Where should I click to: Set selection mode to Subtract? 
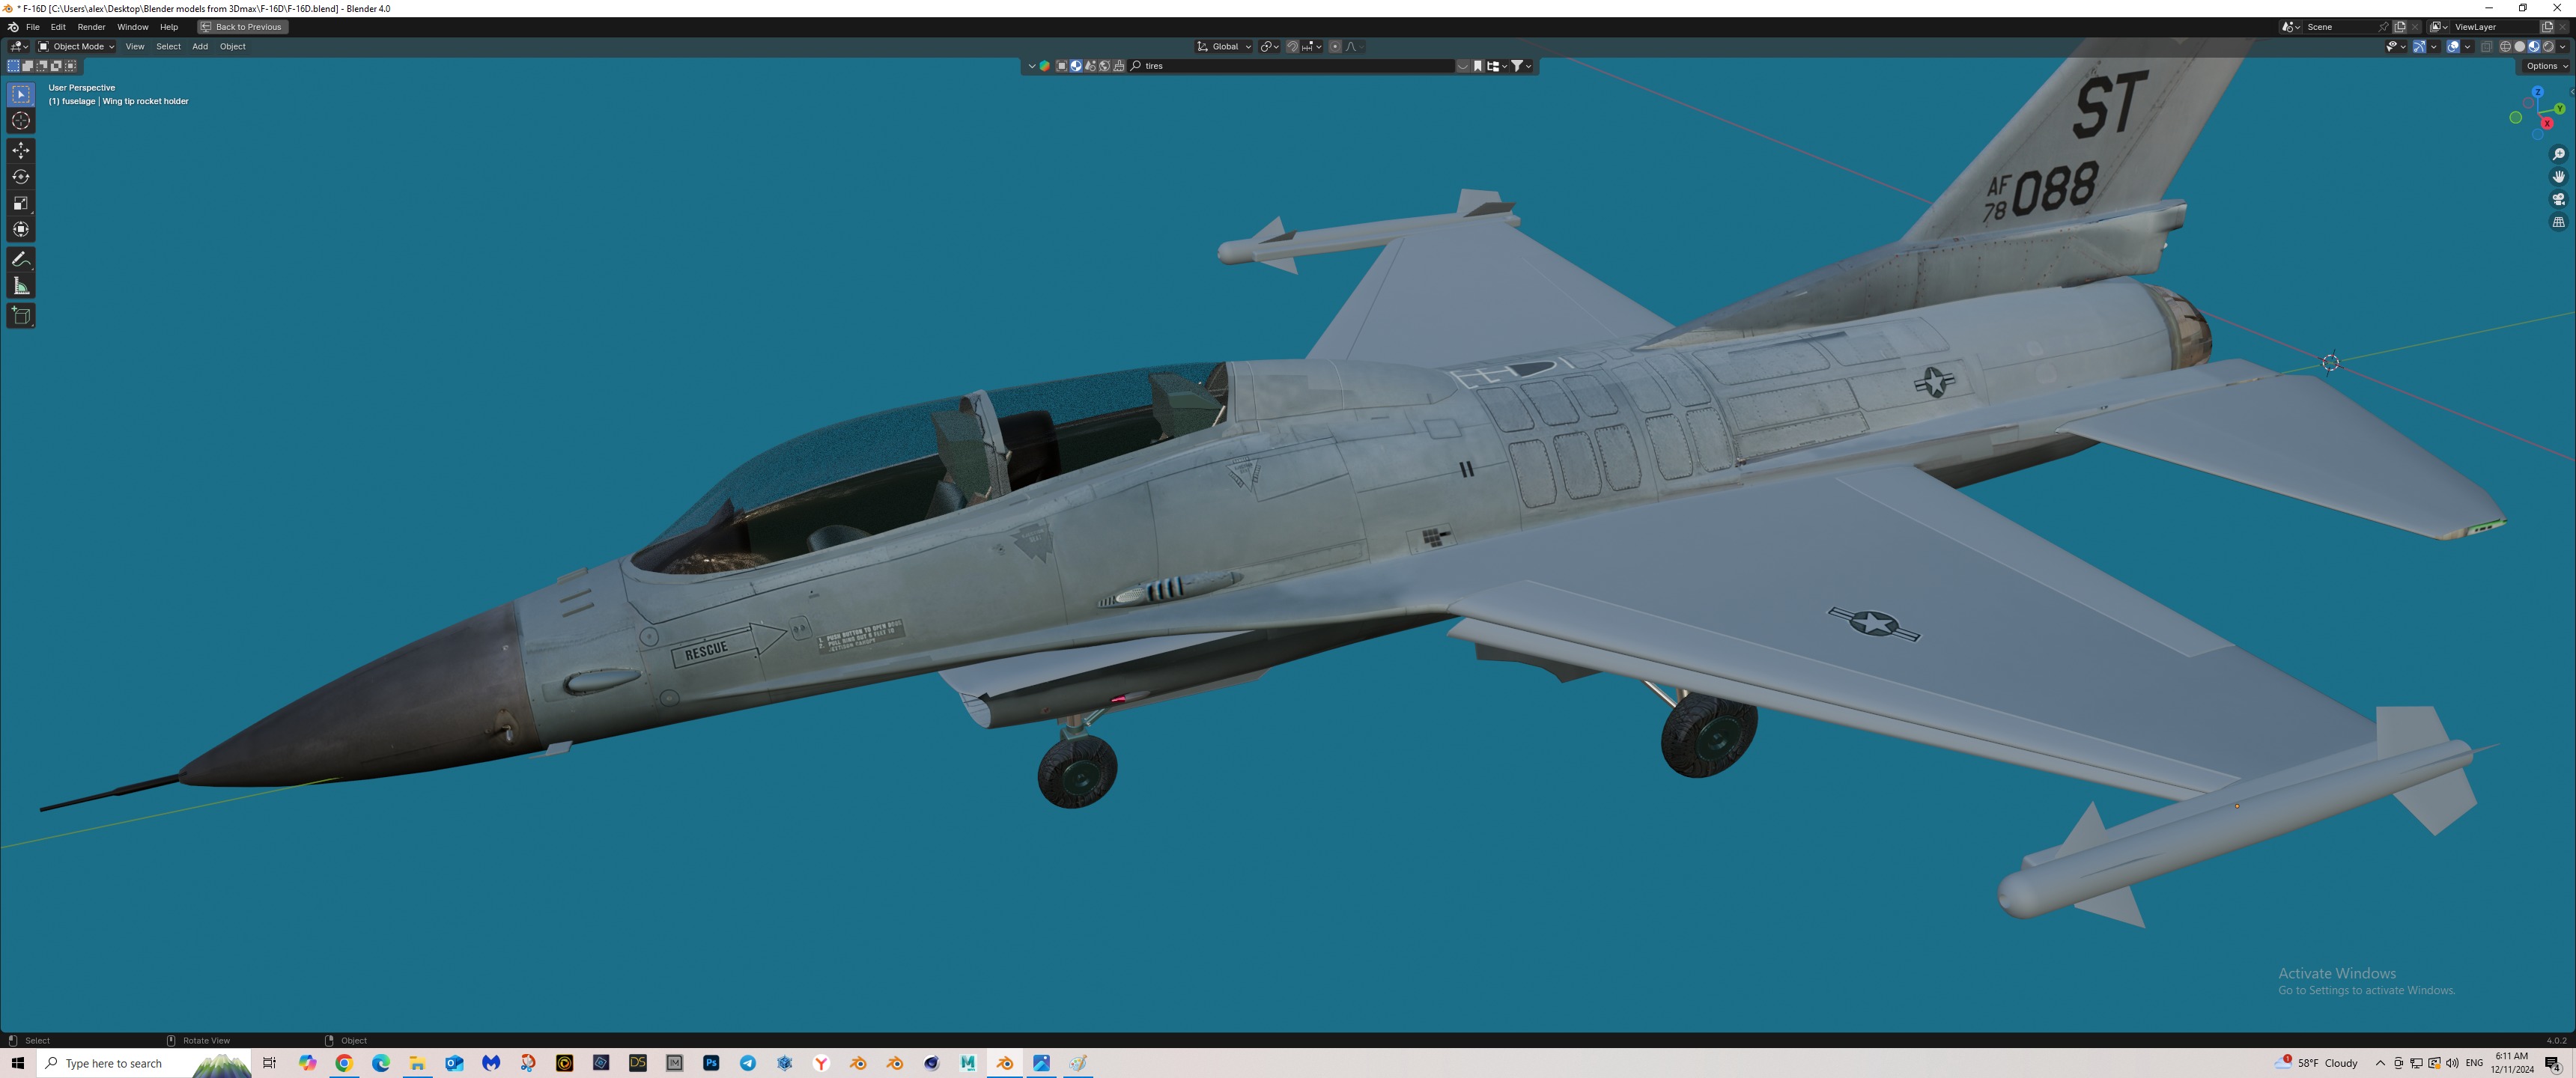[x=42, y=66]
